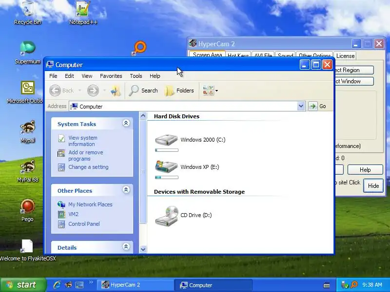
Task: Open the Forward button history dropdown arrow
Action: coord(105,91)
